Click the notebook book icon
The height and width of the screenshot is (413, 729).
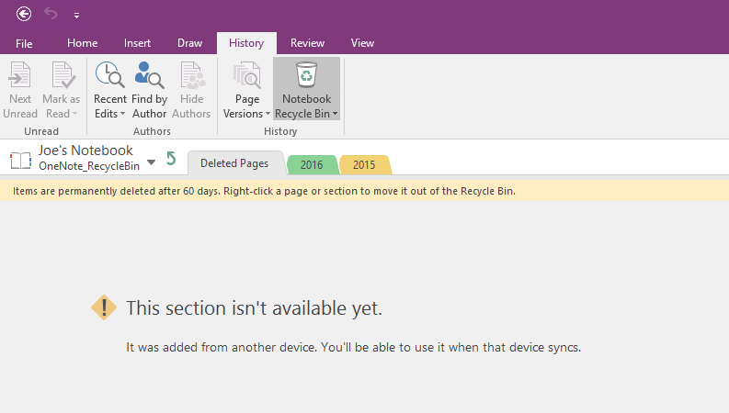(21, 160)
